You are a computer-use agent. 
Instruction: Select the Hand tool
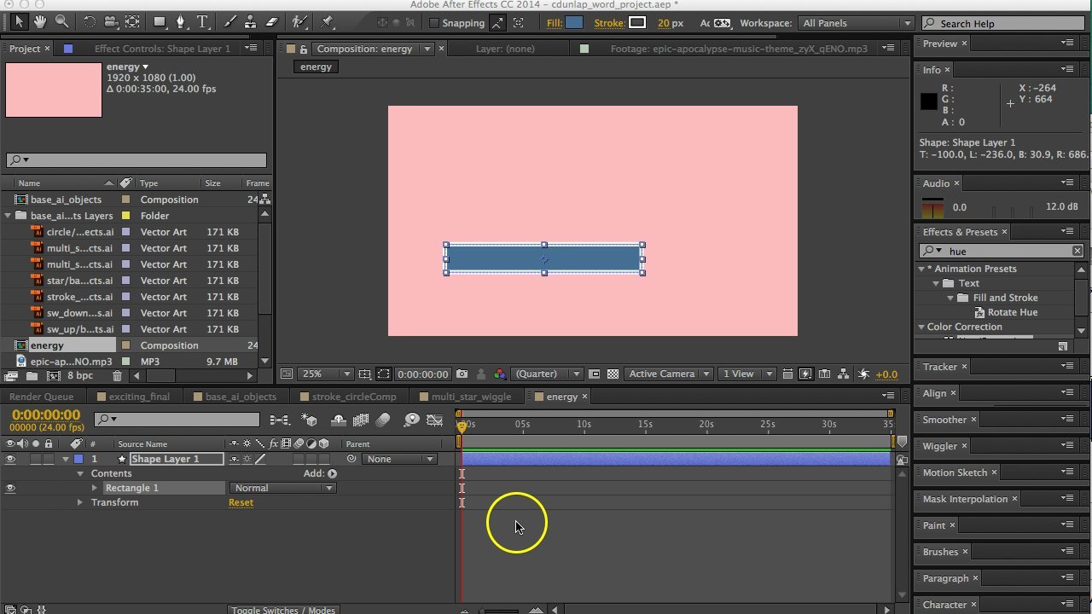pos(39,22)
